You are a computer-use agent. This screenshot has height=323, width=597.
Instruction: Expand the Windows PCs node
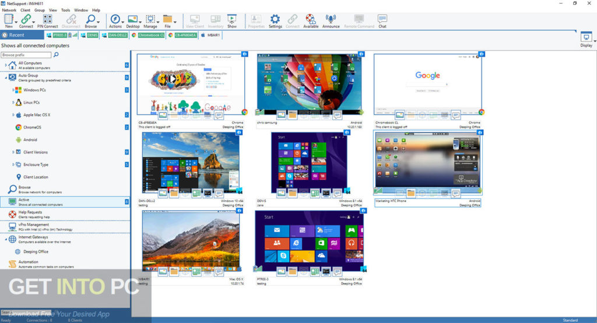pyautogui.click(x=13, y=90)
